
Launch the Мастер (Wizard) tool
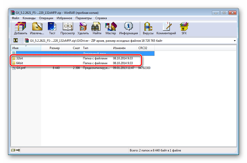pyautogui.click(x=111, y=28)
